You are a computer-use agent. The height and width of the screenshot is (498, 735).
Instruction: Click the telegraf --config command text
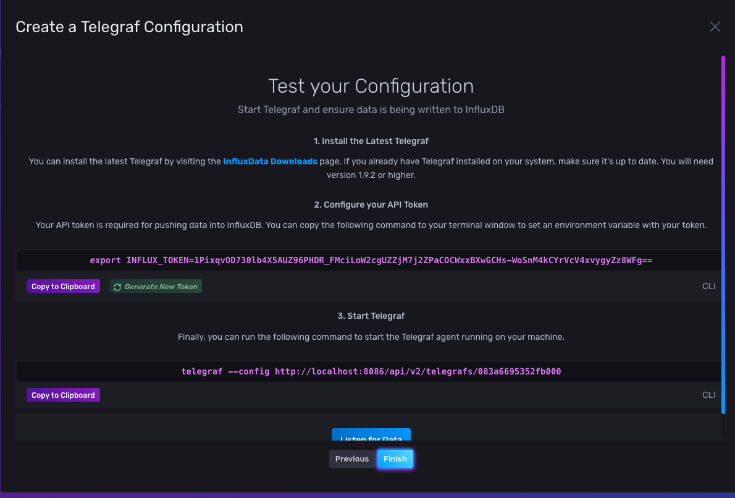tap(371, 371)
